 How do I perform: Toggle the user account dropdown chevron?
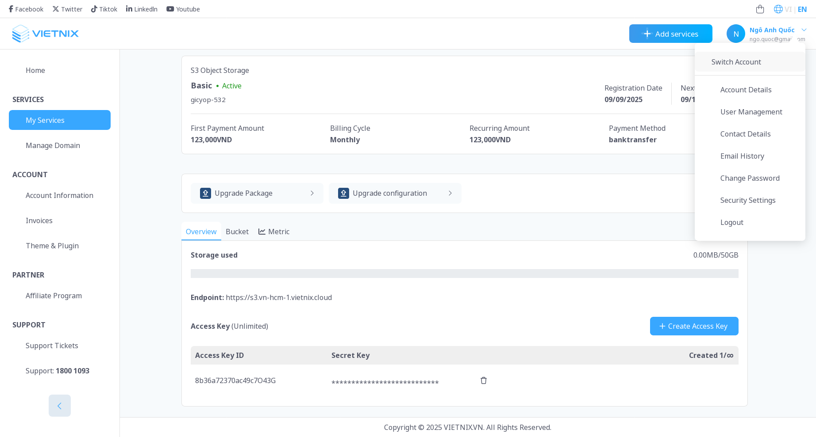click(804, 30)
